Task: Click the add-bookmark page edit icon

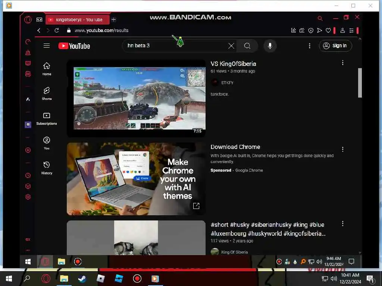Action: (293, 31)
